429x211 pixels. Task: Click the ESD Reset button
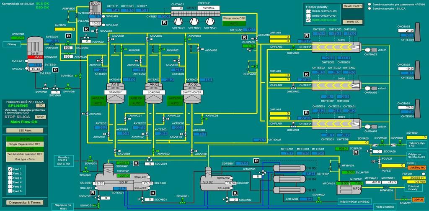pos(25,130)
